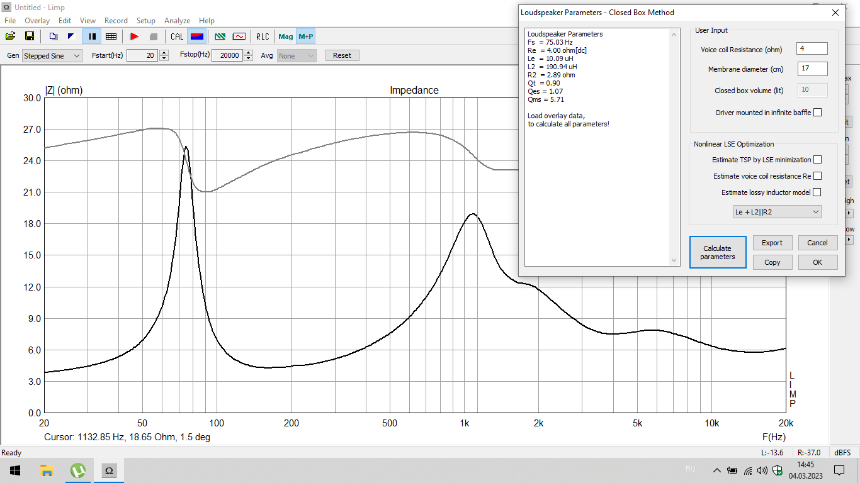The height and width of the screenshot is (483, 860).
Task: Start recording with the red play icon
Action: tap(134, 36)
